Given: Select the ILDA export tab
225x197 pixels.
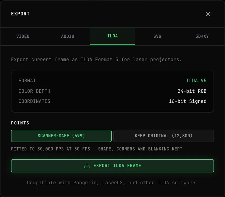Looking at the screenshot, I should click(112, 36).
